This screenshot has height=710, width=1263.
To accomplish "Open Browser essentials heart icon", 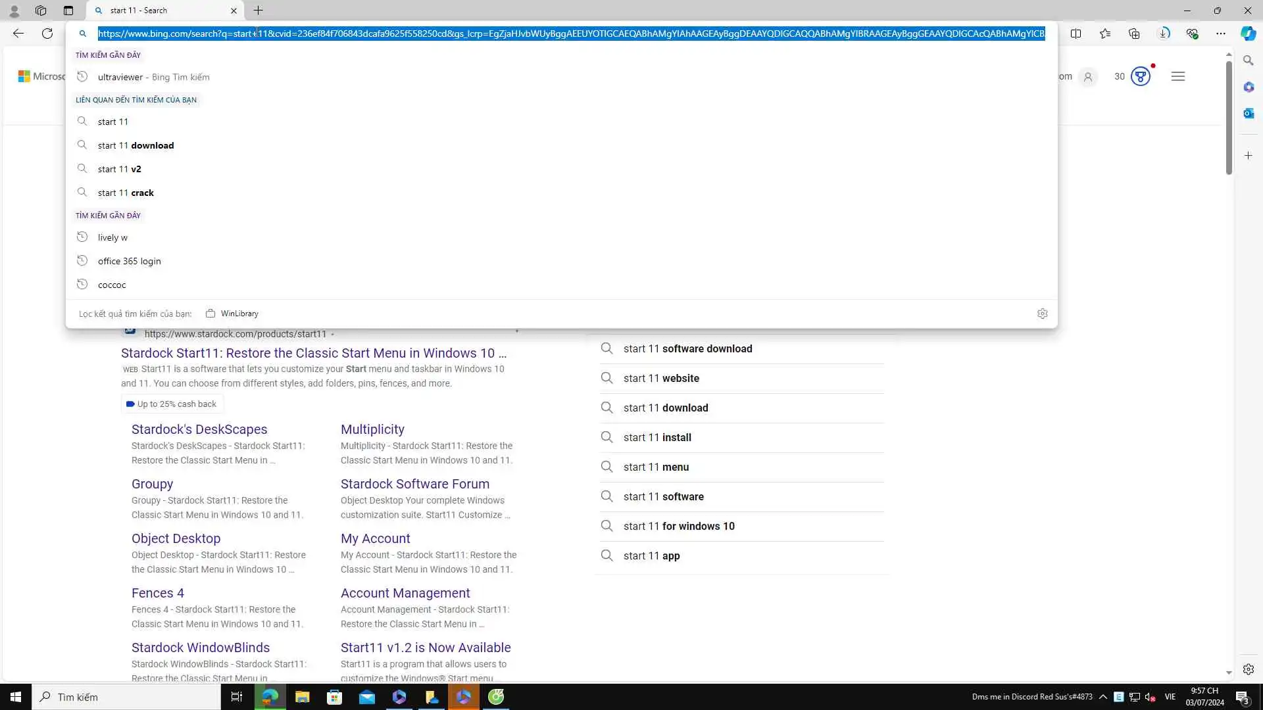I will 1192,34.
